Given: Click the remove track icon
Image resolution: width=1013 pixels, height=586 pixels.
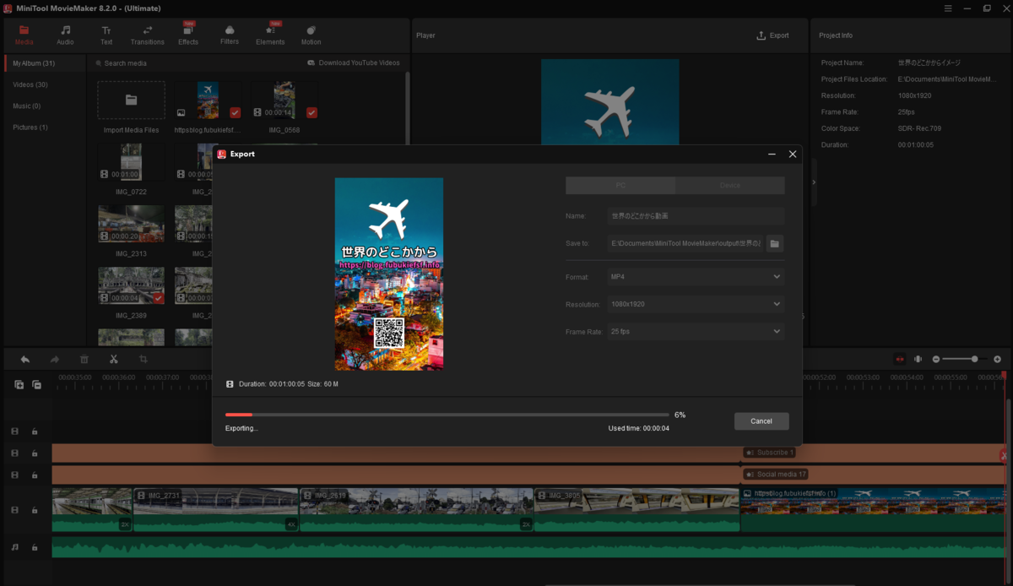Looking at the screenshot, I should pyautogui.click(x=36, y=384).
